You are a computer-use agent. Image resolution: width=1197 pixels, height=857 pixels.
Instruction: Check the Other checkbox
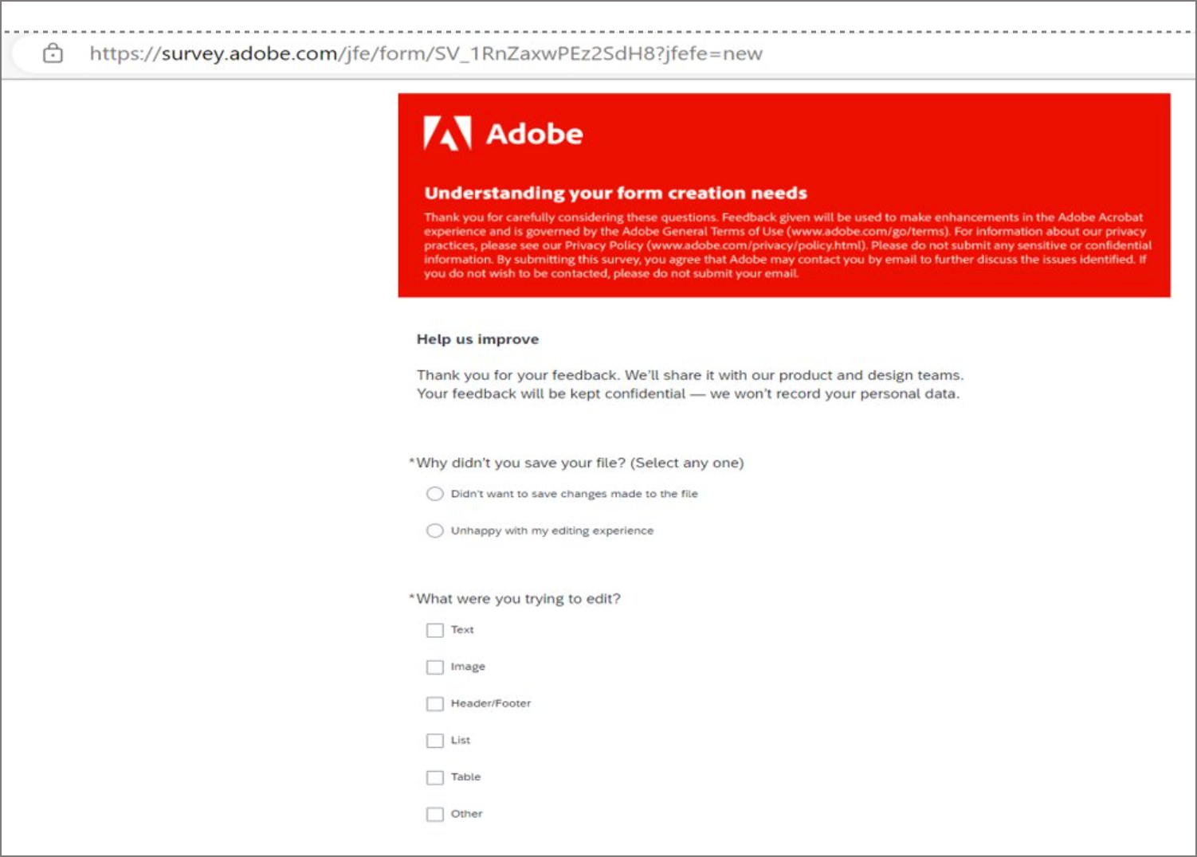pyautogui.click(x=434, y=814)
